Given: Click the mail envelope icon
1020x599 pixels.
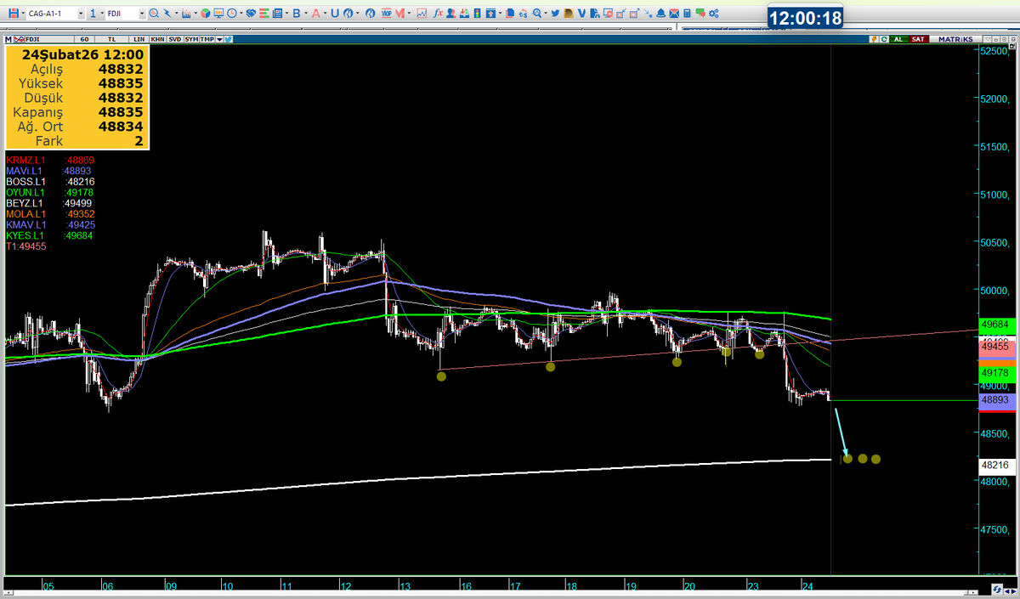Looking at the screenshot, I should (x=674, y=14).
